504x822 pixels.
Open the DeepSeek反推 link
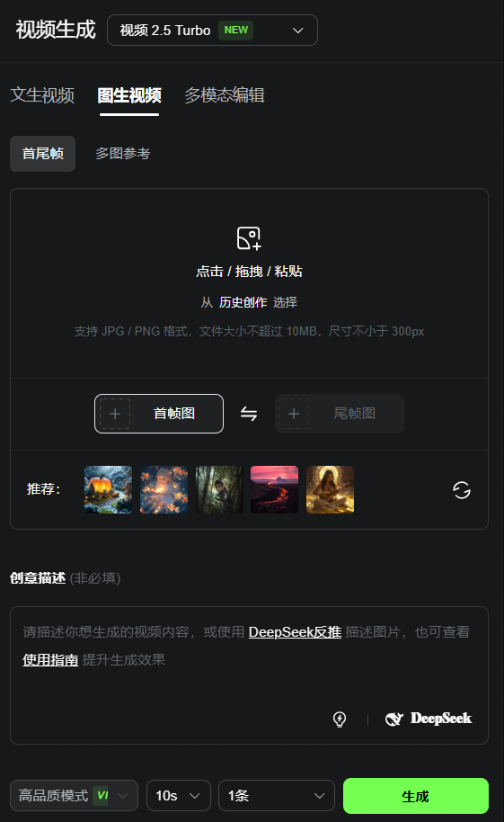[295, 632]
